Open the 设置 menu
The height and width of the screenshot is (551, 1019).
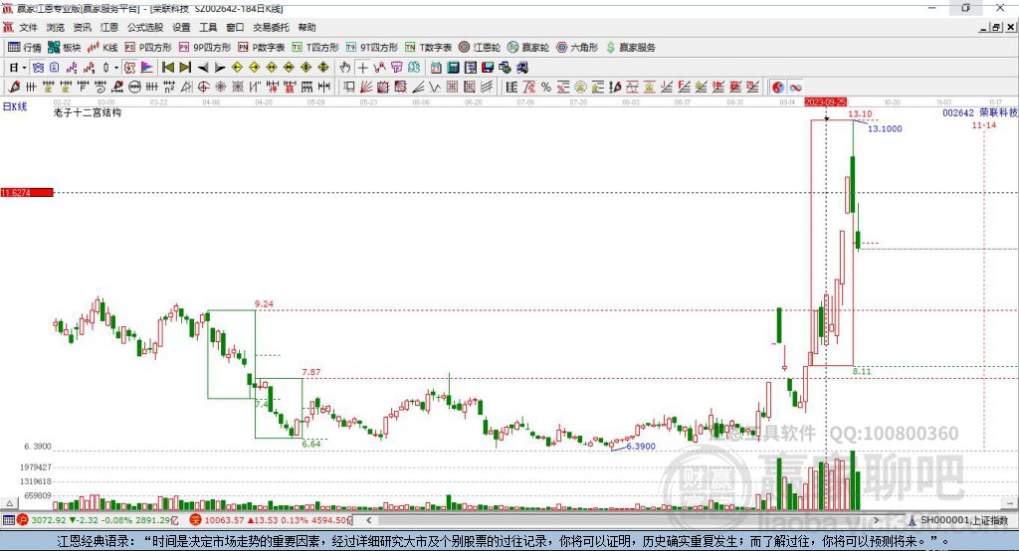(181, 27)
